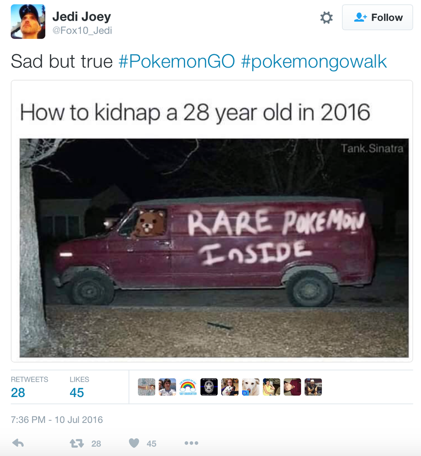Viewport: 421px width, 456px height.
Task: Open the last liker avatar in row
Action: pos(313,387)
